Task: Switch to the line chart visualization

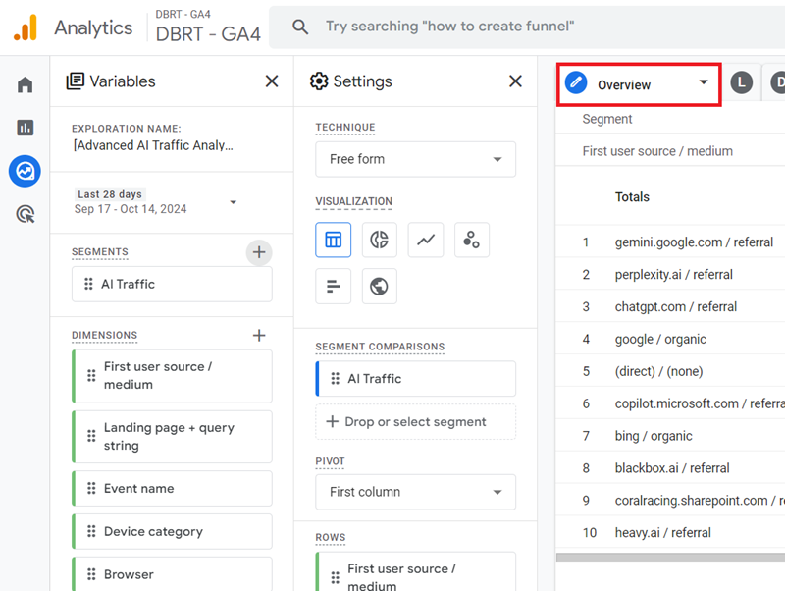Action: click(425, 240)
